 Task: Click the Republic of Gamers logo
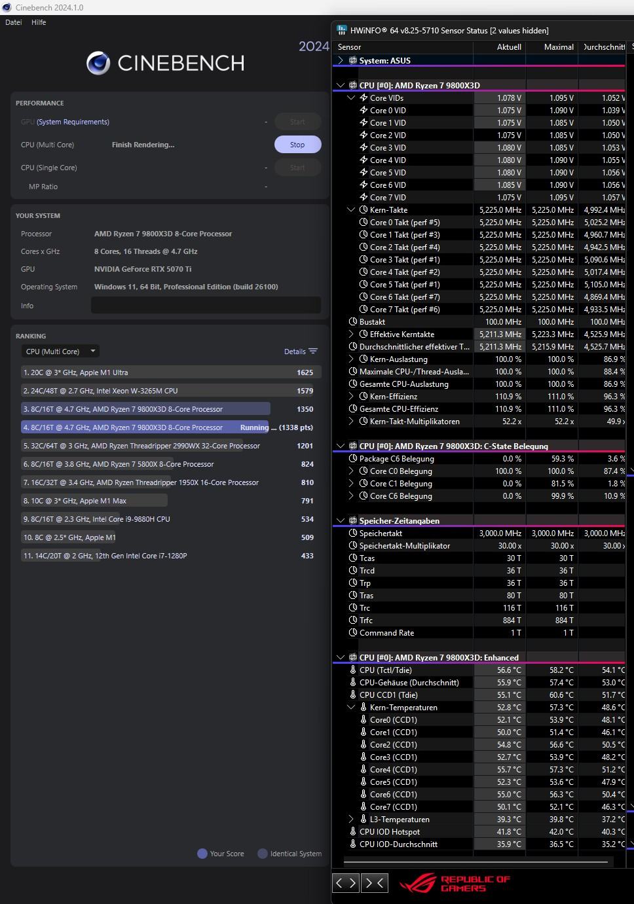coord(455,884)
